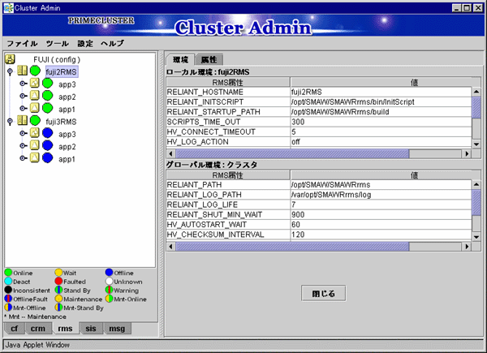The width and height of the screenshot is (487, 353).
Task: Click blue offline circle of app3 under fuji3RMS
Action: (x=47, y=133)
